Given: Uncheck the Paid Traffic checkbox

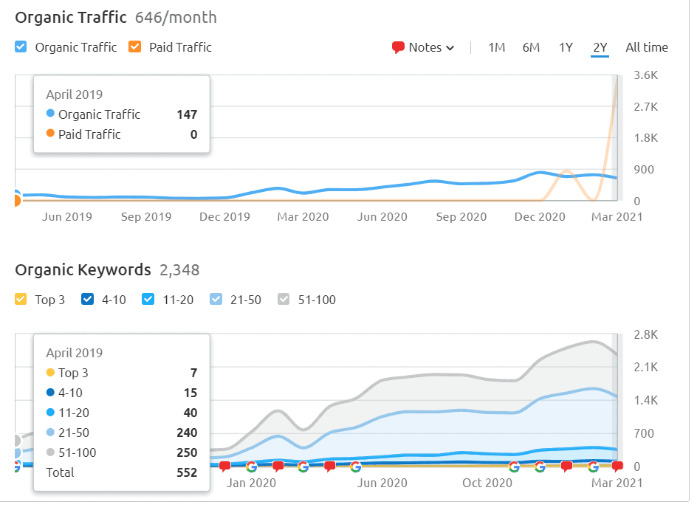Looking at the screenshot, I should click(x=134, y=47).
